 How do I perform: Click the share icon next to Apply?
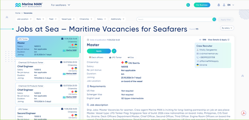pos(114,51)
